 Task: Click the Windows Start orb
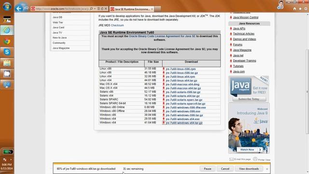click(x=7, y=6)
